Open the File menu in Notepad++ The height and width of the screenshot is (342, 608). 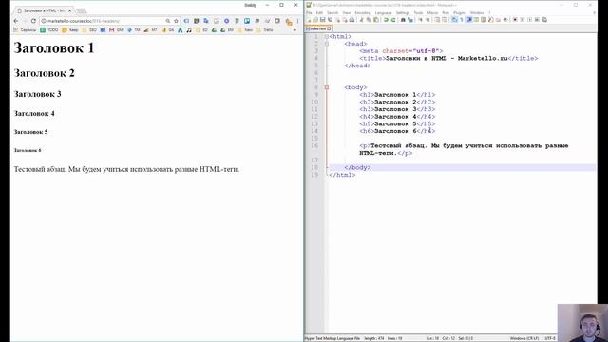pyautogui.click(x=309, y=12)
